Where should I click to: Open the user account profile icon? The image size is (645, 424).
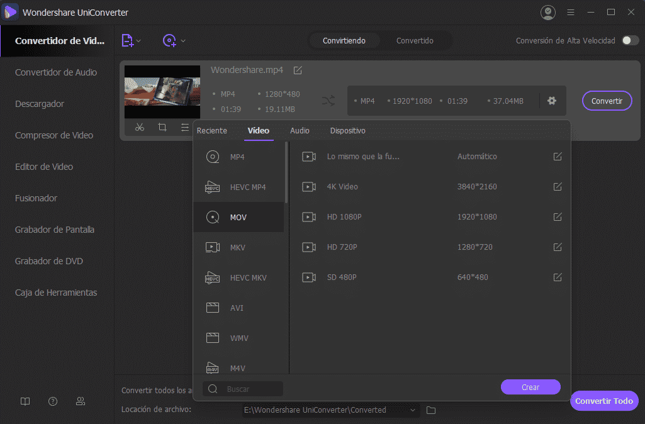548,12
